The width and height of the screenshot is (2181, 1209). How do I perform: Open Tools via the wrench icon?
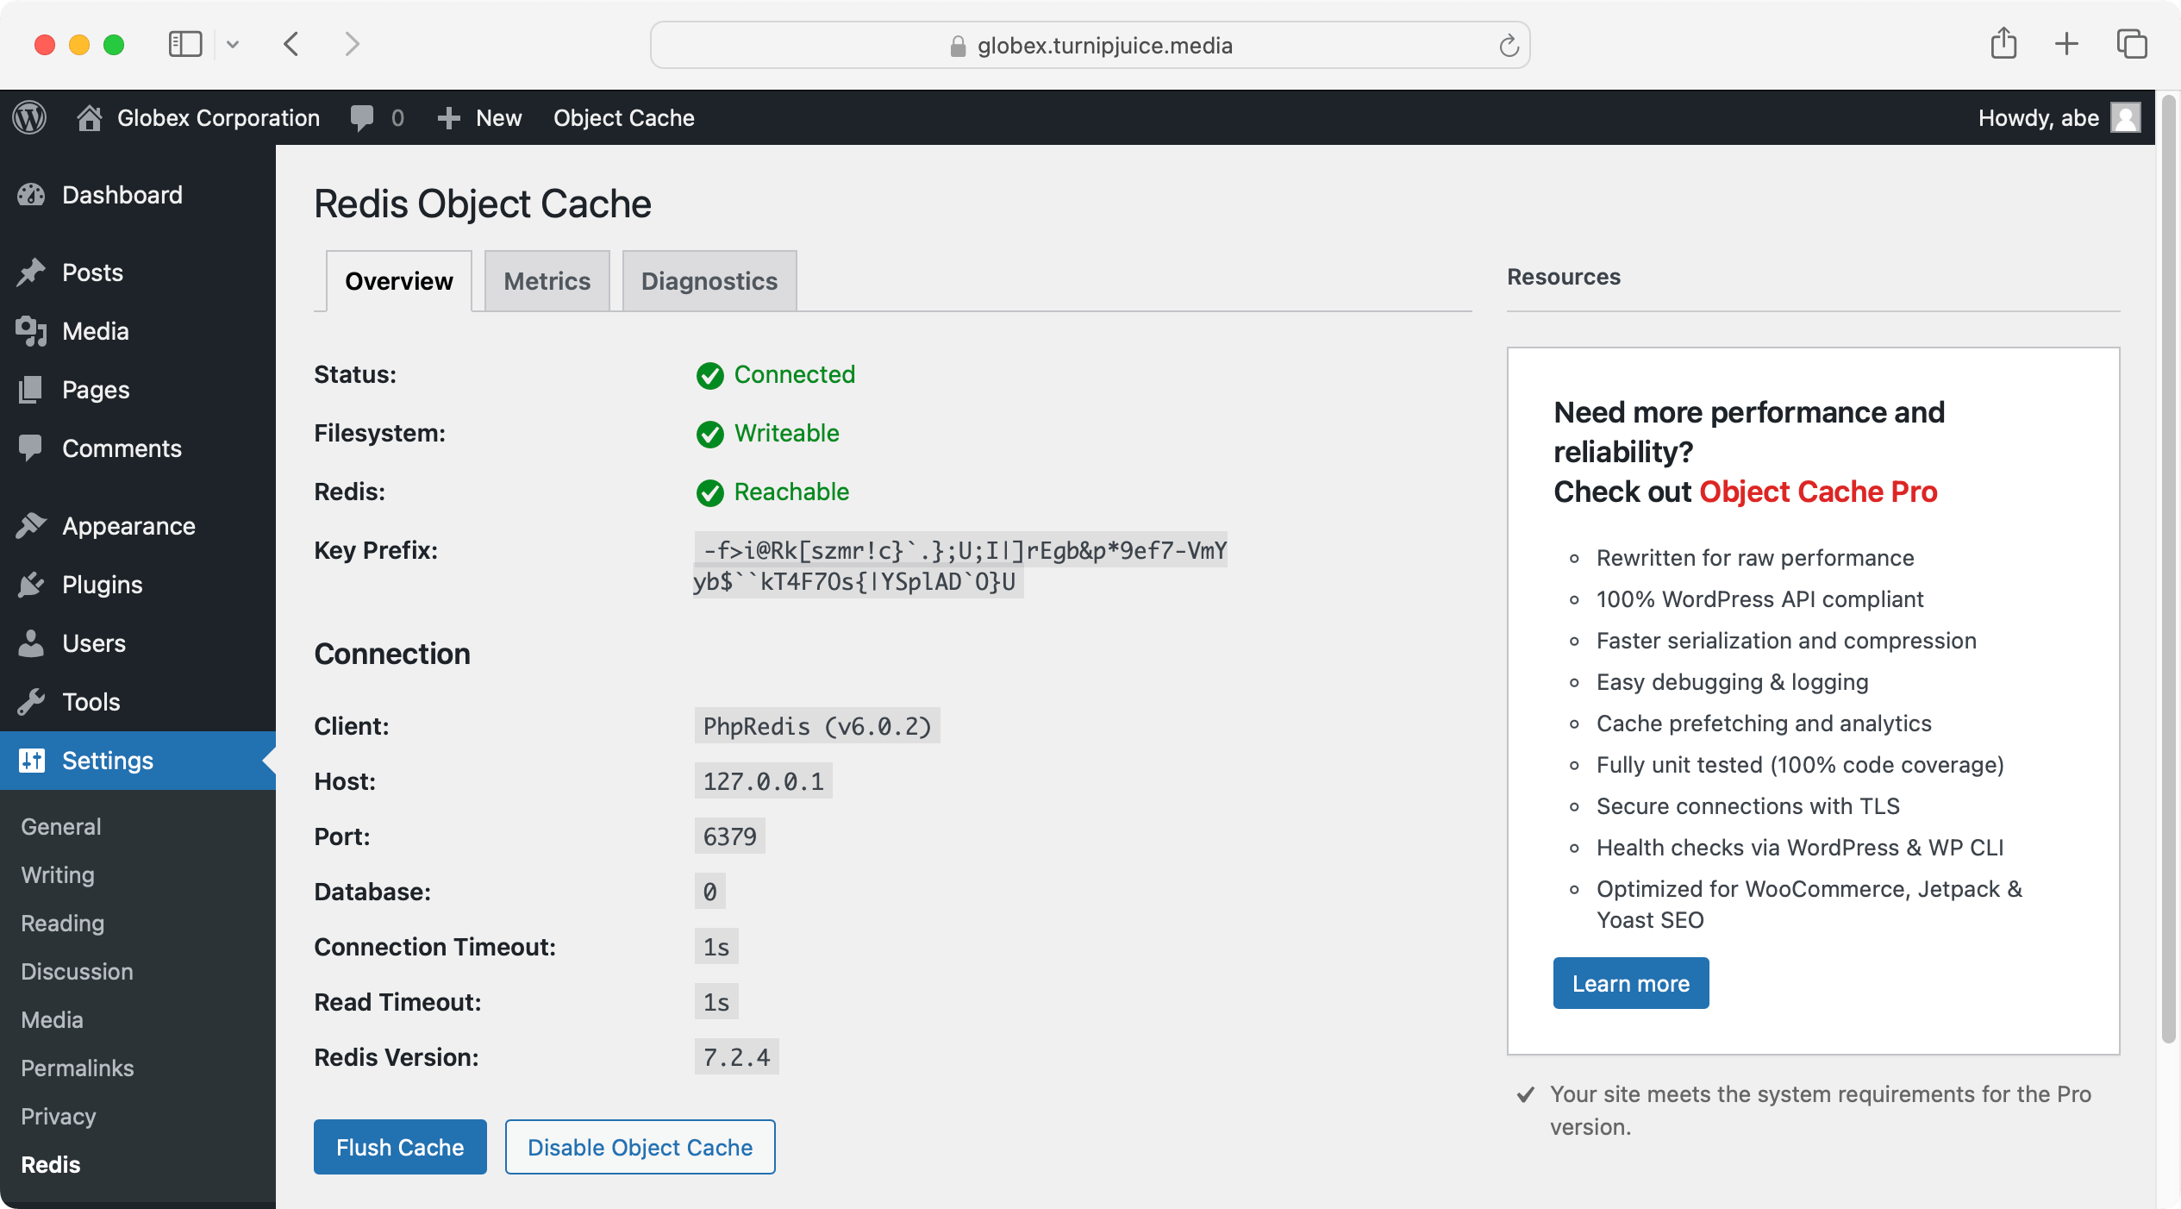(x=32, y=702)
